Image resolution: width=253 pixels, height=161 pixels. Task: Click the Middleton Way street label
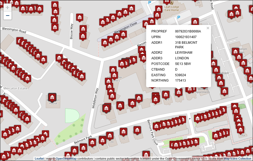pos(96,98)
